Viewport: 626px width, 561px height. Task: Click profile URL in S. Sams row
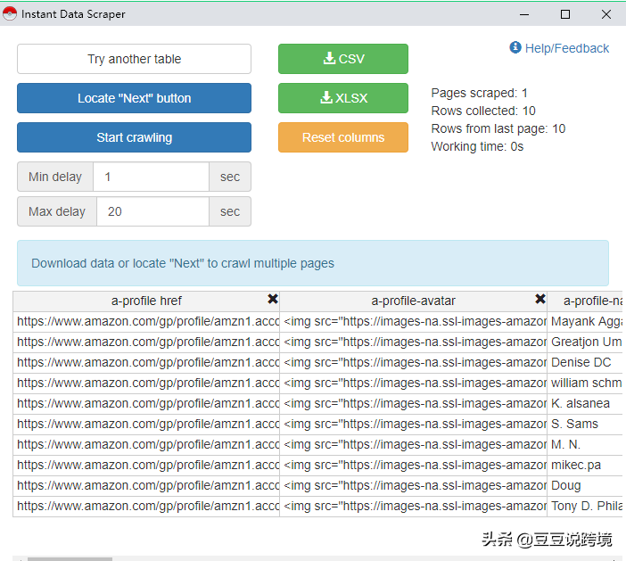click(146, 424)
